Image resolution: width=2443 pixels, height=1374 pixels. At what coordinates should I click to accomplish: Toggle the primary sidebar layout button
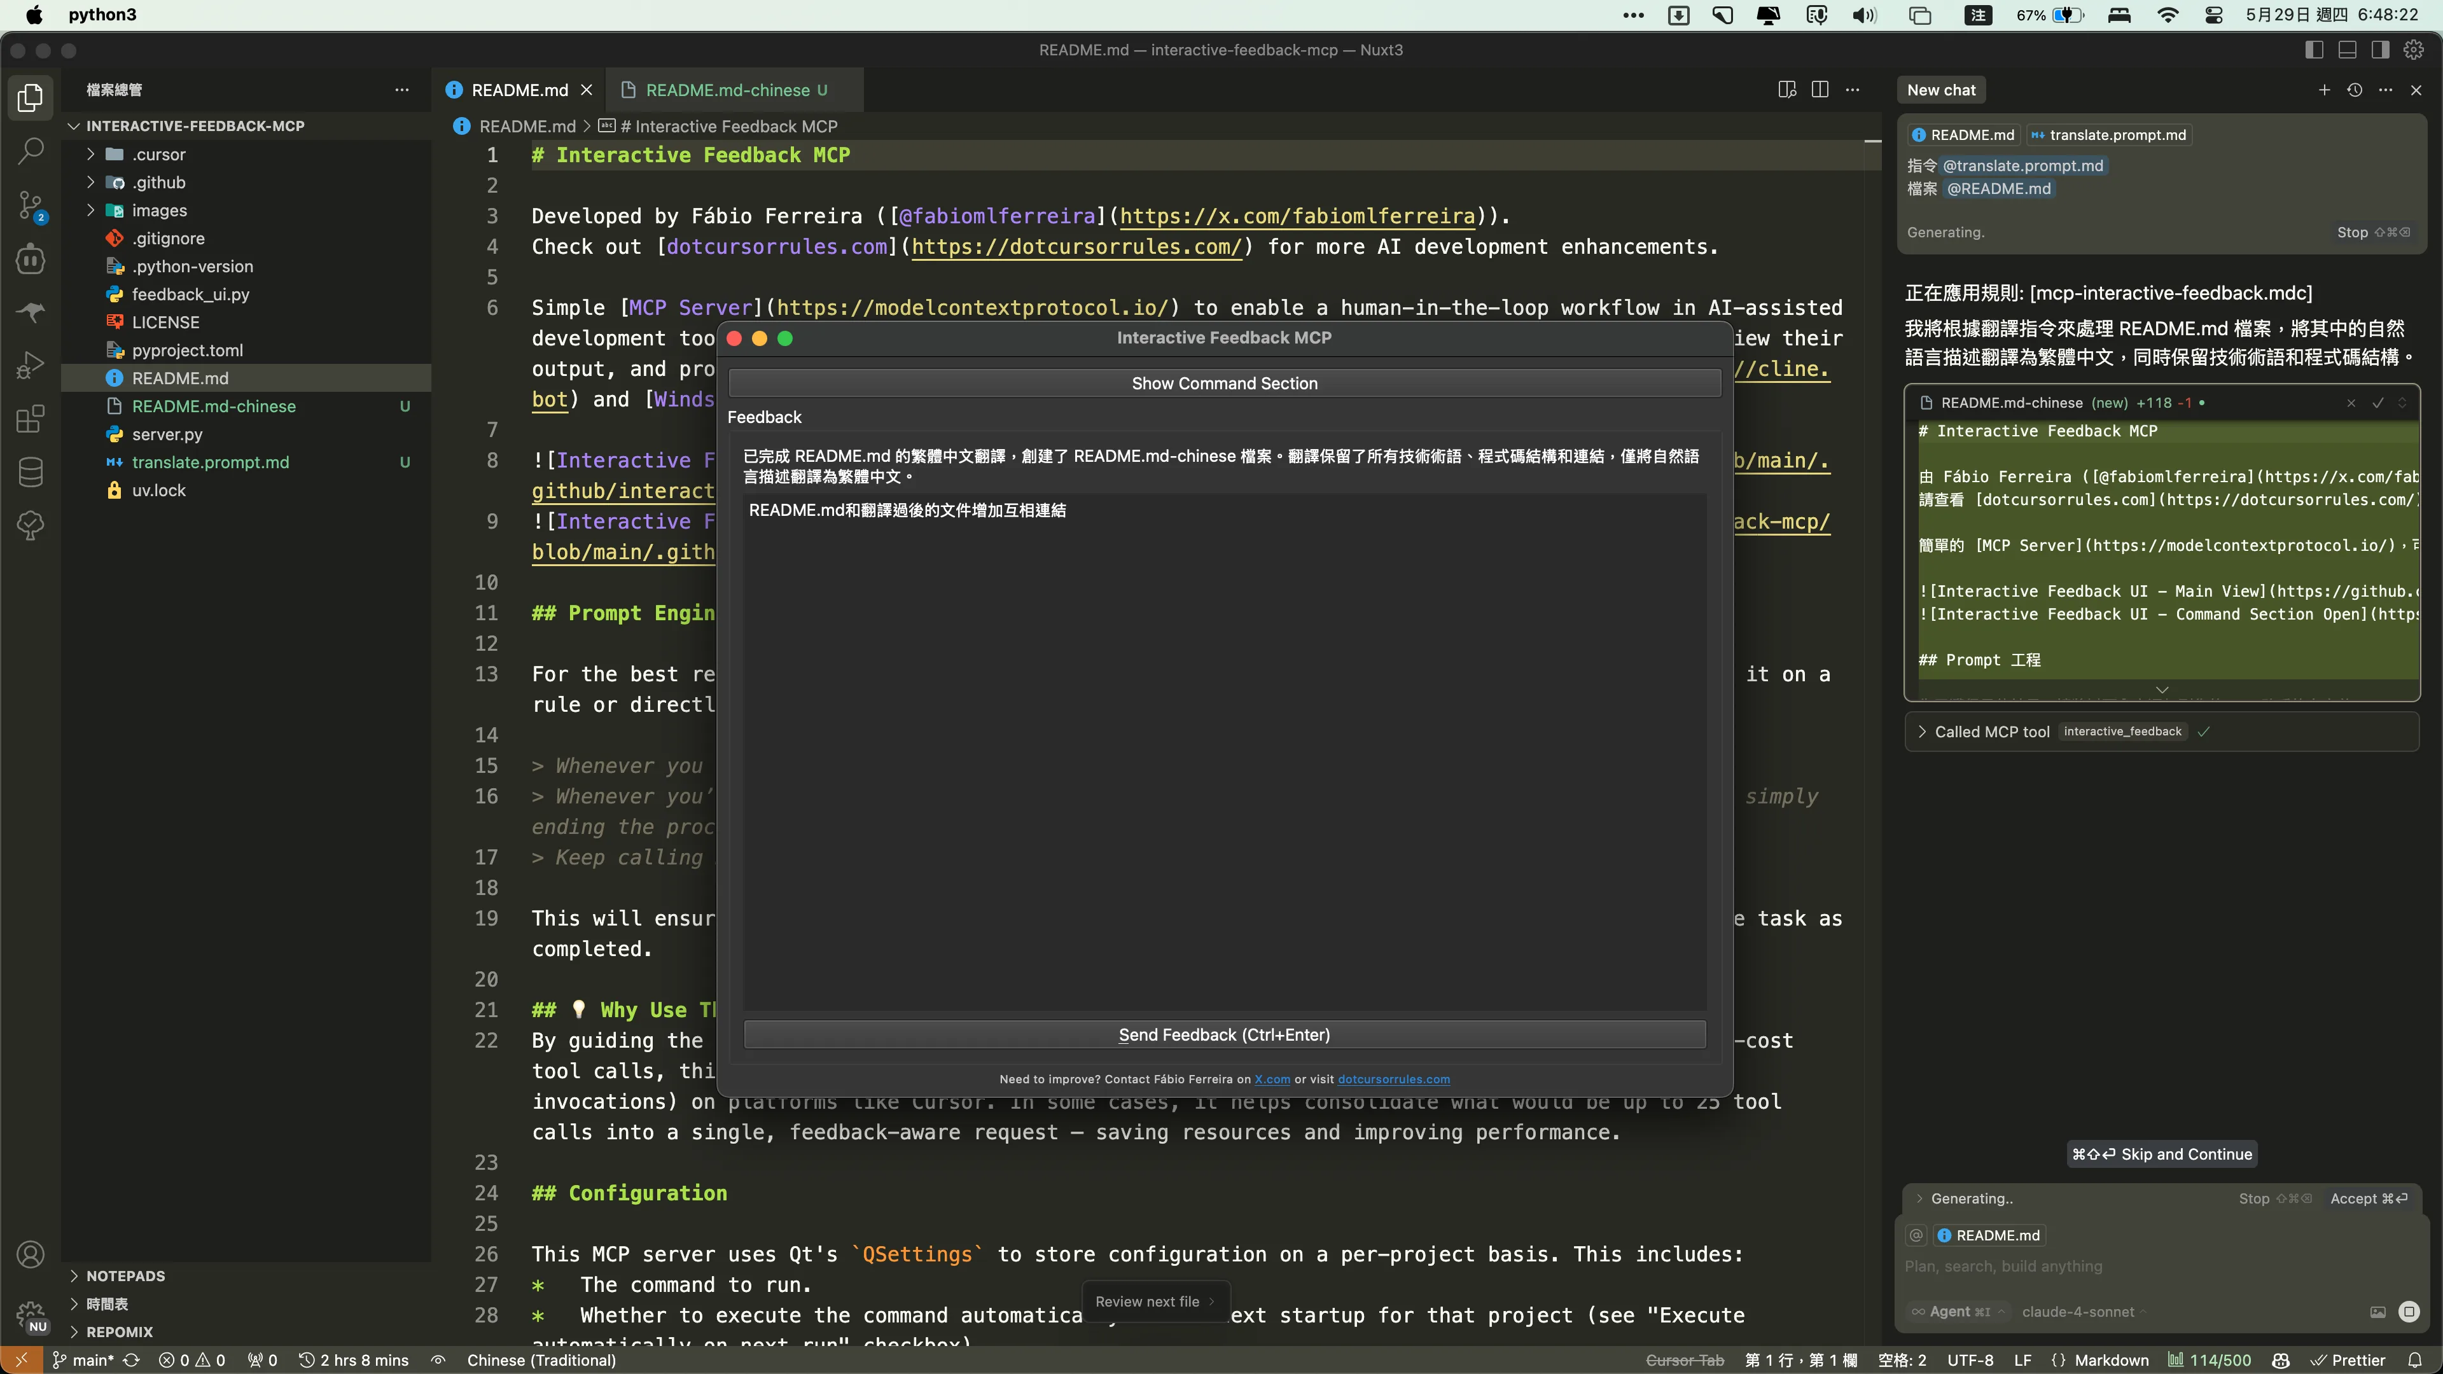2314,50
